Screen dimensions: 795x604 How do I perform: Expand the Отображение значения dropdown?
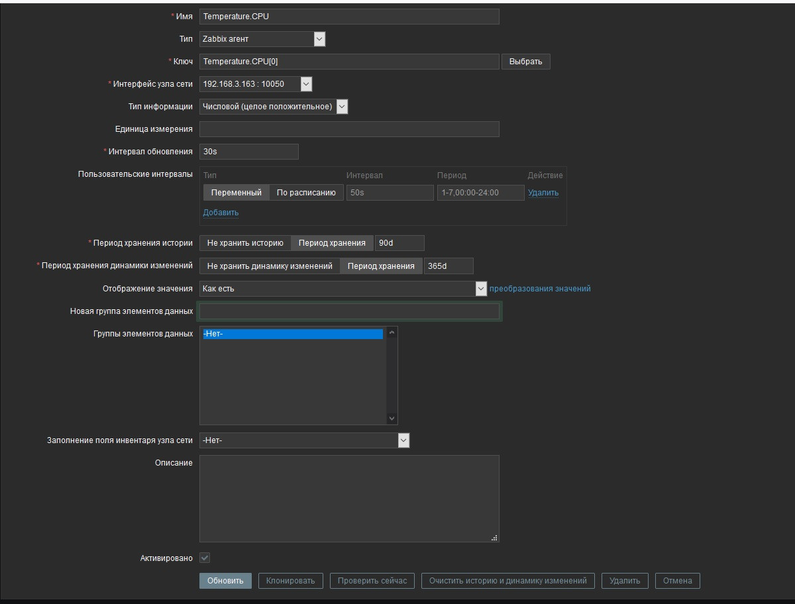point(343,289)
